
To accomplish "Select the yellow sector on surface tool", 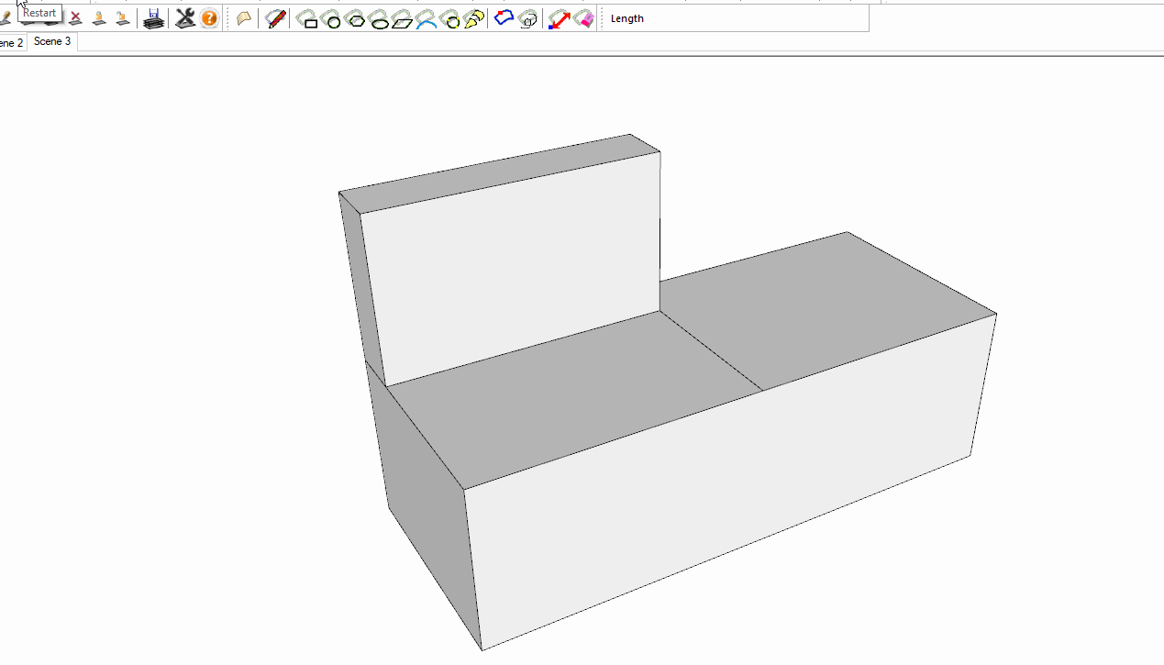I will 473,19.
